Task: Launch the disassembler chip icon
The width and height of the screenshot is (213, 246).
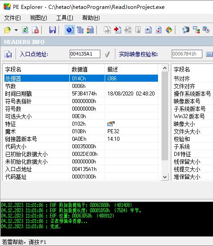Action: pyautogui.click(x=186, y=30)
